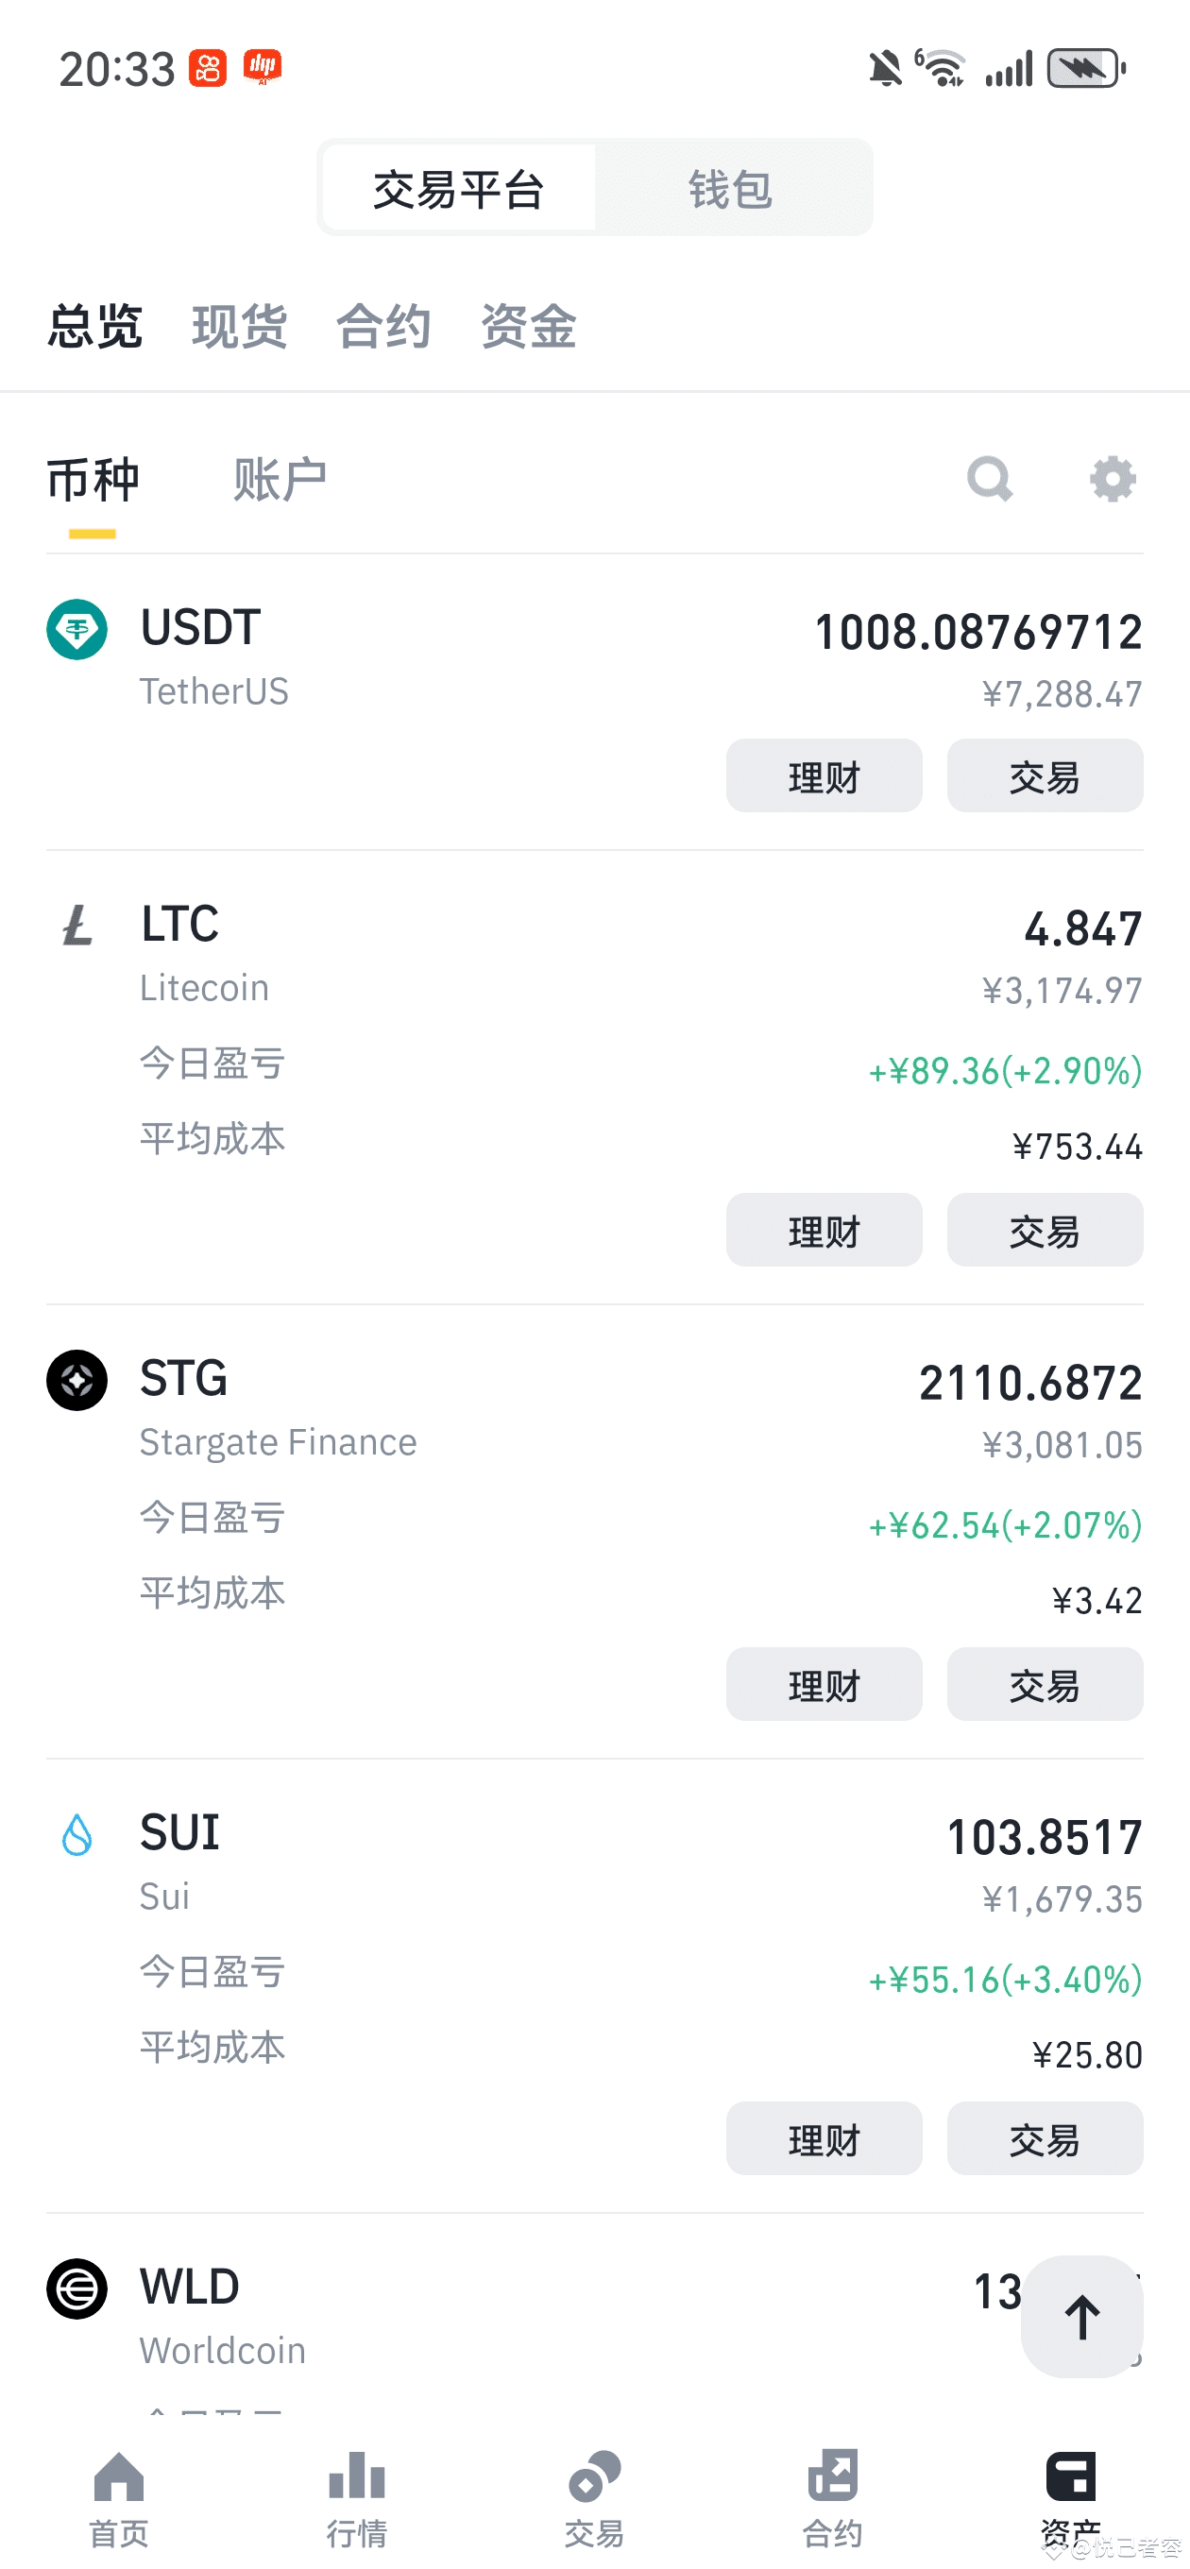Tap 理财 button for USDT

pyautogui.click(x=824, y=775)
